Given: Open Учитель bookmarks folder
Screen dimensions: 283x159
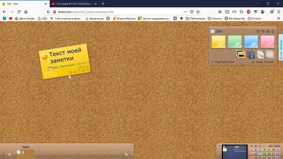Looking at the screenshot, I should (x=215, y=19).
